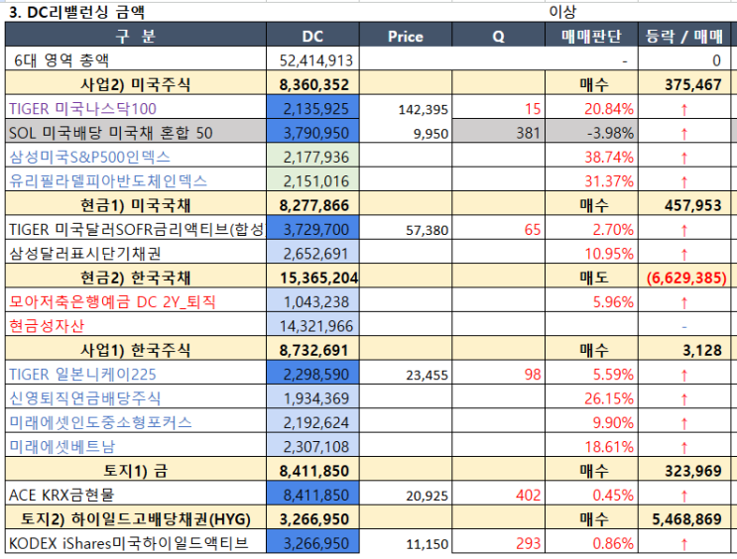Click the blue cell 3,790,950
The width and height of the screenshot is (737, 559).
pyautogui.click(x=312, y=133)
